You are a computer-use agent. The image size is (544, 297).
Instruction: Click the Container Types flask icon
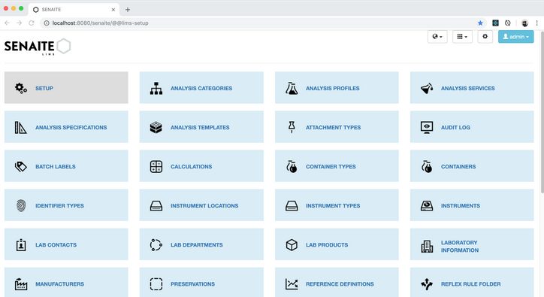pyautogui.click(x=292, y=167)
